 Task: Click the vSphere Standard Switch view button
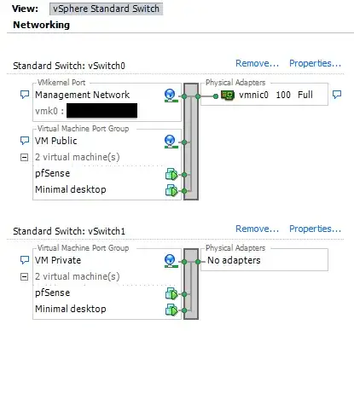[x=106, y=9]
